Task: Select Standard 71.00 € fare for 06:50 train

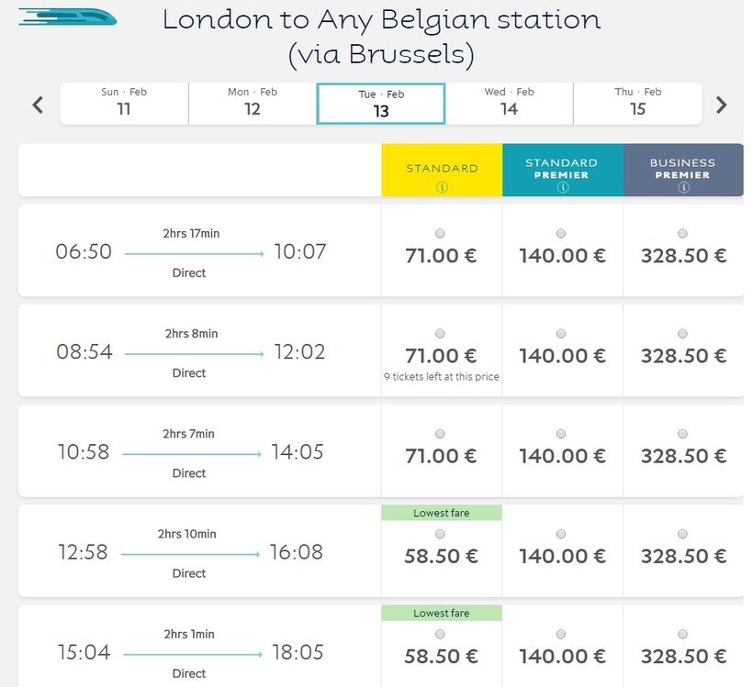Action: click(x=441, y=233)
